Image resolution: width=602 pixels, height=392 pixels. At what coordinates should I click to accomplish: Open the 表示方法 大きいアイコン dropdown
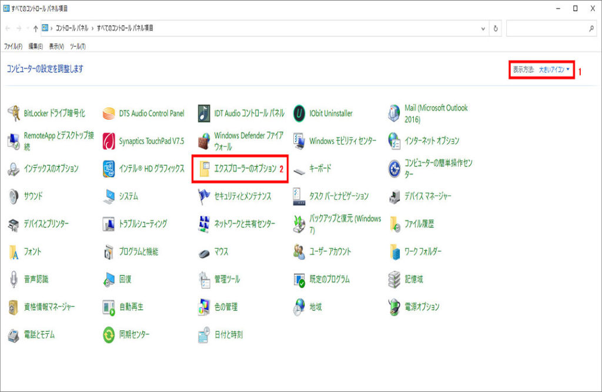(x=554, y=69)
